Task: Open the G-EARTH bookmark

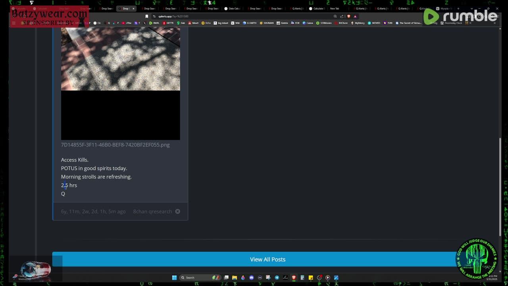Action: pyautogui.click(x=250, y=23)
